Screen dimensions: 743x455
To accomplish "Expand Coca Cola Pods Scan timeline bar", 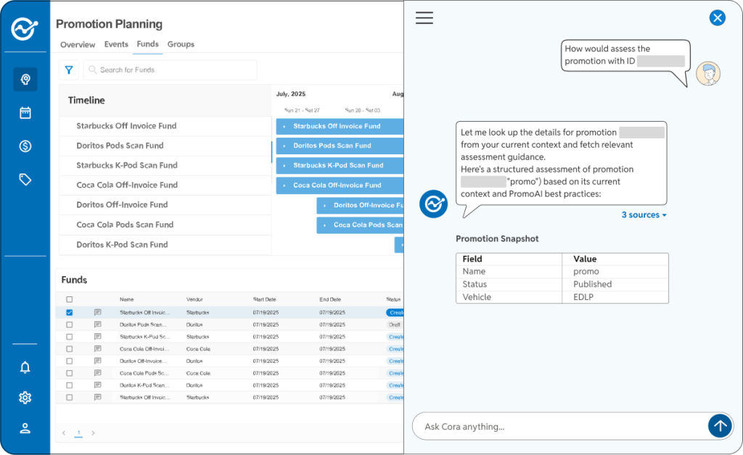I will coord(324,225).
